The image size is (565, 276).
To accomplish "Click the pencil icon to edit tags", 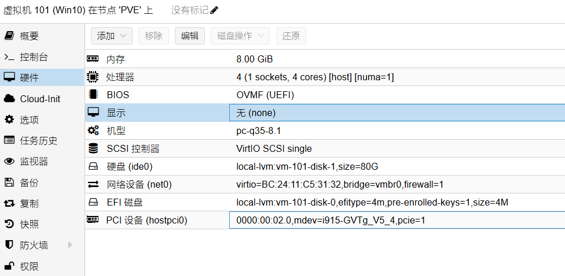I will tap(214, 10).
